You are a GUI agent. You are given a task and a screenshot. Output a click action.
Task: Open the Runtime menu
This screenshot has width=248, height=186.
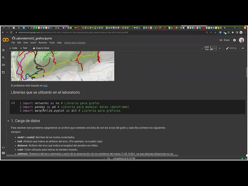[x=43, y=43]
